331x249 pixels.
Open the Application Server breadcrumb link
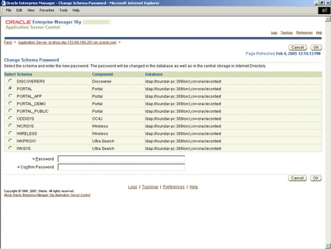[67, 42]
